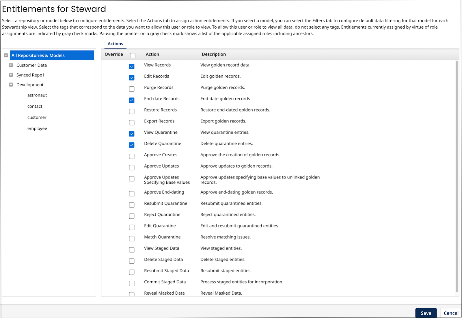462x318 pixels.
Task: Save the Steward entitlement changes
Action: [x=426, y=313]
